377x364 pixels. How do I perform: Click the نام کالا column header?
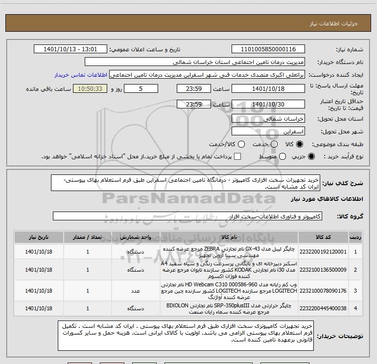(x=229, y=237)
